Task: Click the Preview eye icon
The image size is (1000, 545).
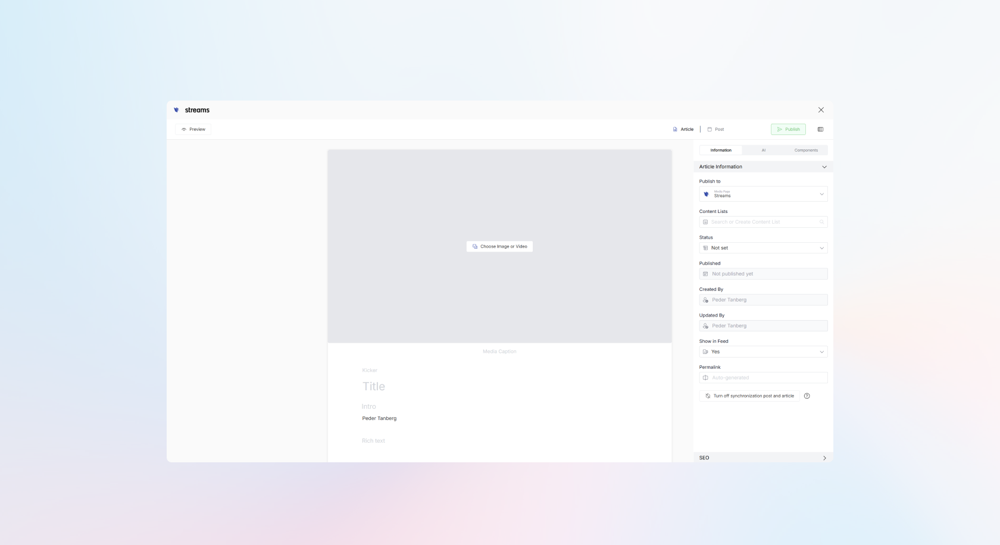Action: tap(184, 129)
